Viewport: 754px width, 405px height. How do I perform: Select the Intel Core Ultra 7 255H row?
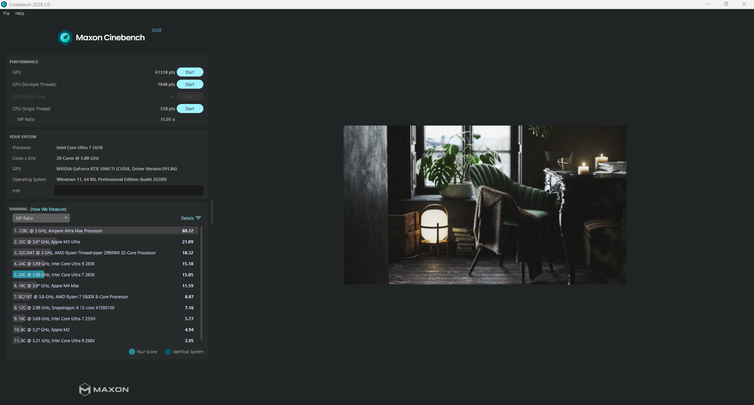pos(105,319)
